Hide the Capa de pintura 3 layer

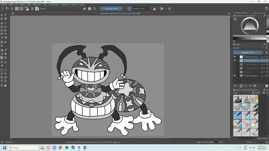click(235, 57)
